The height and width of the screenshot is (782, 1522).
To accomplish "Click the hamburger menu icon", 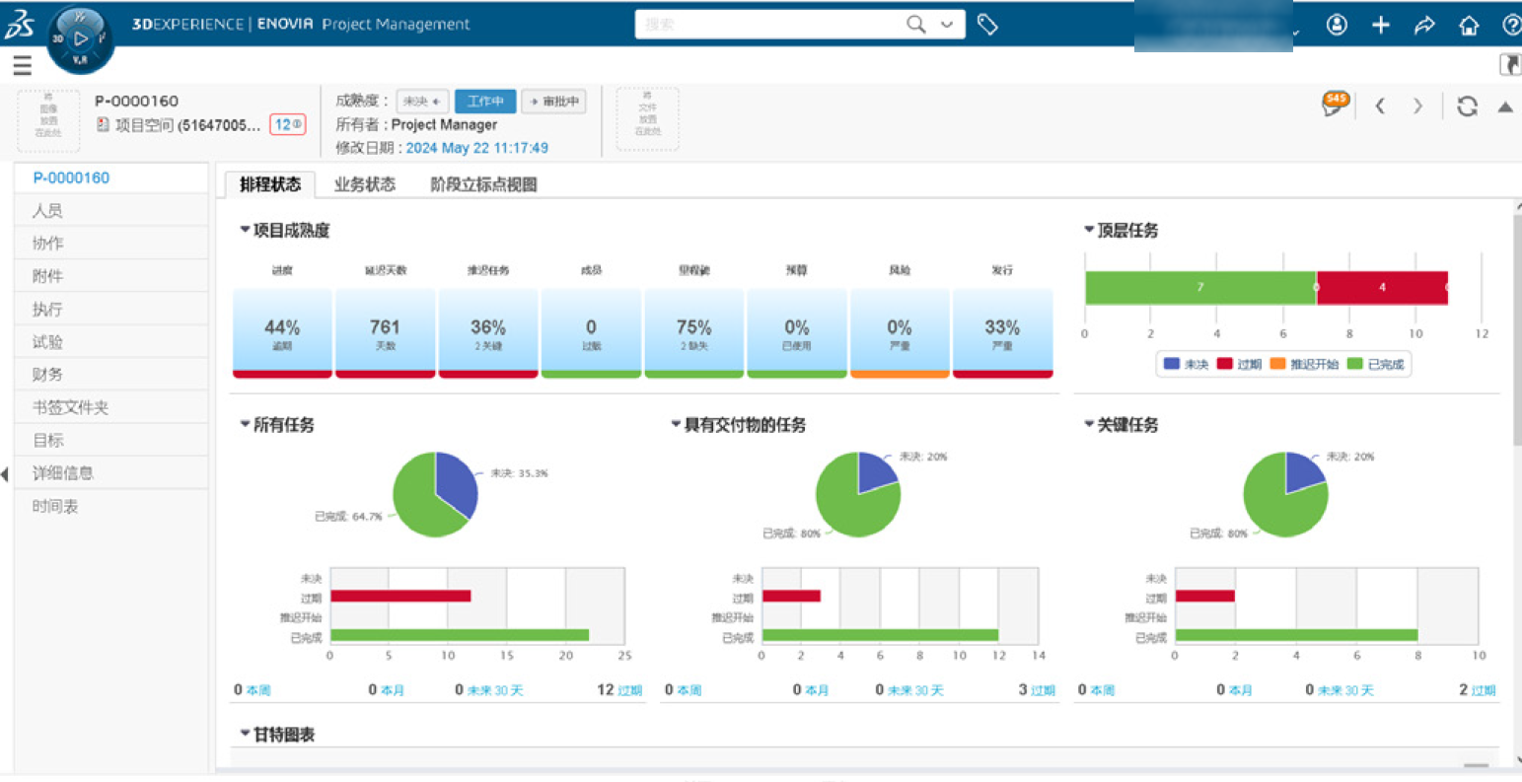I will 22,66.
